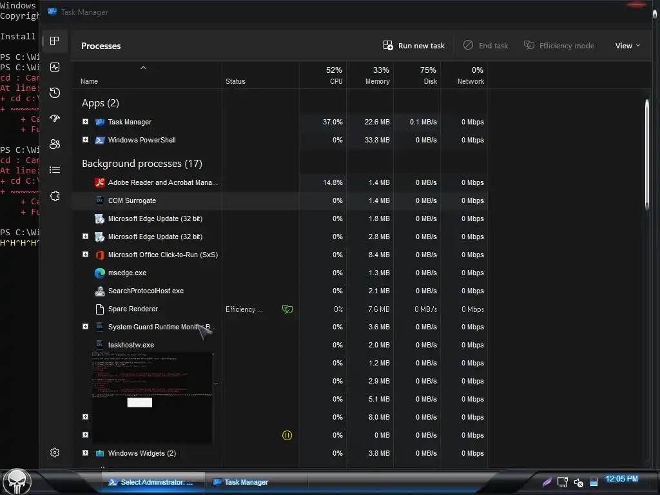
Task: Click the COM Surrogate process icon
Action: [x=100, y=200]
